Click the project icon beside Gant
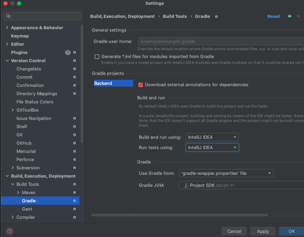This screenshot has width=304, height=237. pyautogui.click(x=74, y=209)
